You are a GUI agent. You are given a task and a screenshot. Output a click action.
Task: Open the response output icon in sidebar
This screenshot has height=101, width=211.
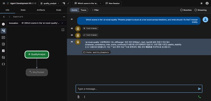click(3, 44)
